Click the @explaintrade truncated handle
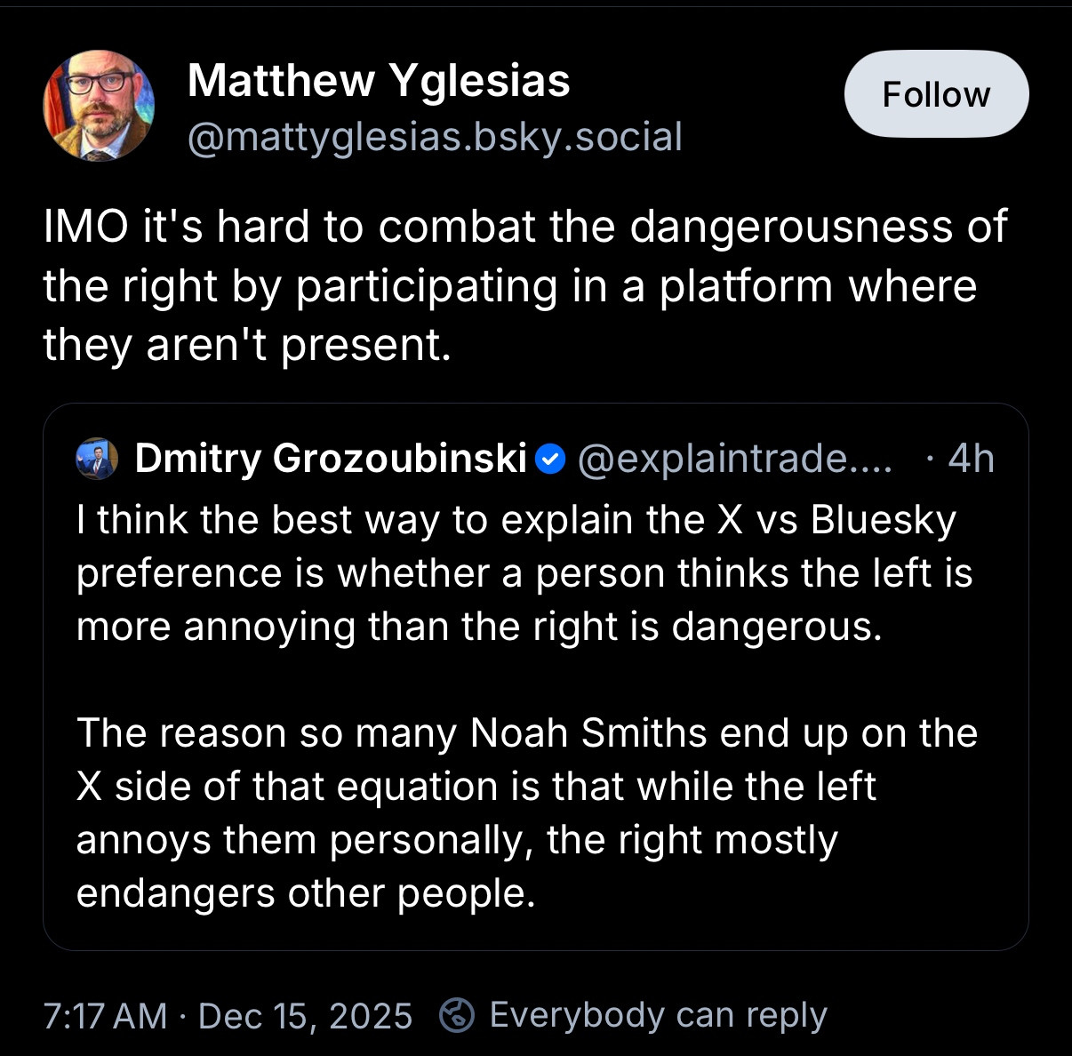Screen dimensions: 1072x1056 pos(734,459)
